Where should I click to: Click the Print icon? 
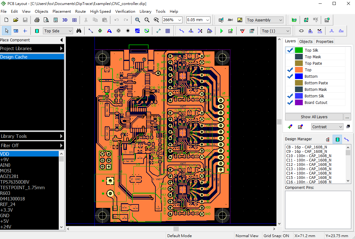coord(37,20)
